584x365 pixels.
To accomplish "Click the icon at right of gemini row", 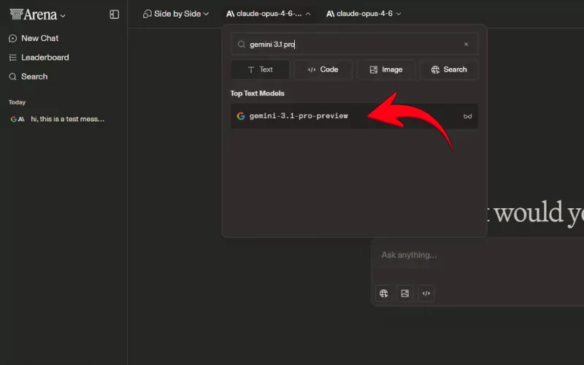I will click(x=467, y=116).
